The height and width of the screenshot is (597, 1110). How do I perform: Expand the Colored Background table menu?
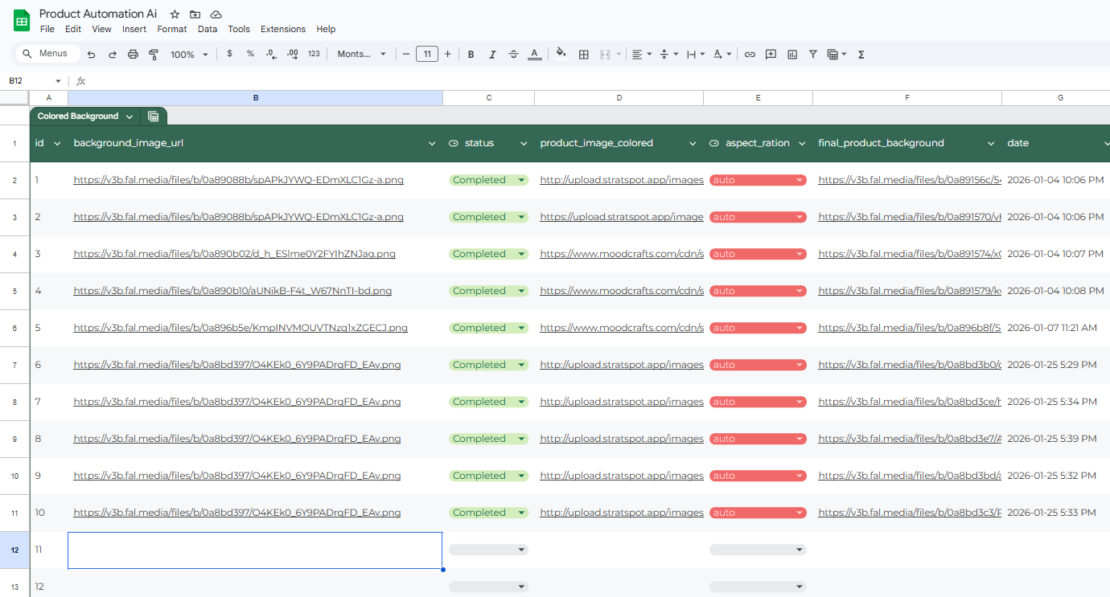tap(129, 117)
